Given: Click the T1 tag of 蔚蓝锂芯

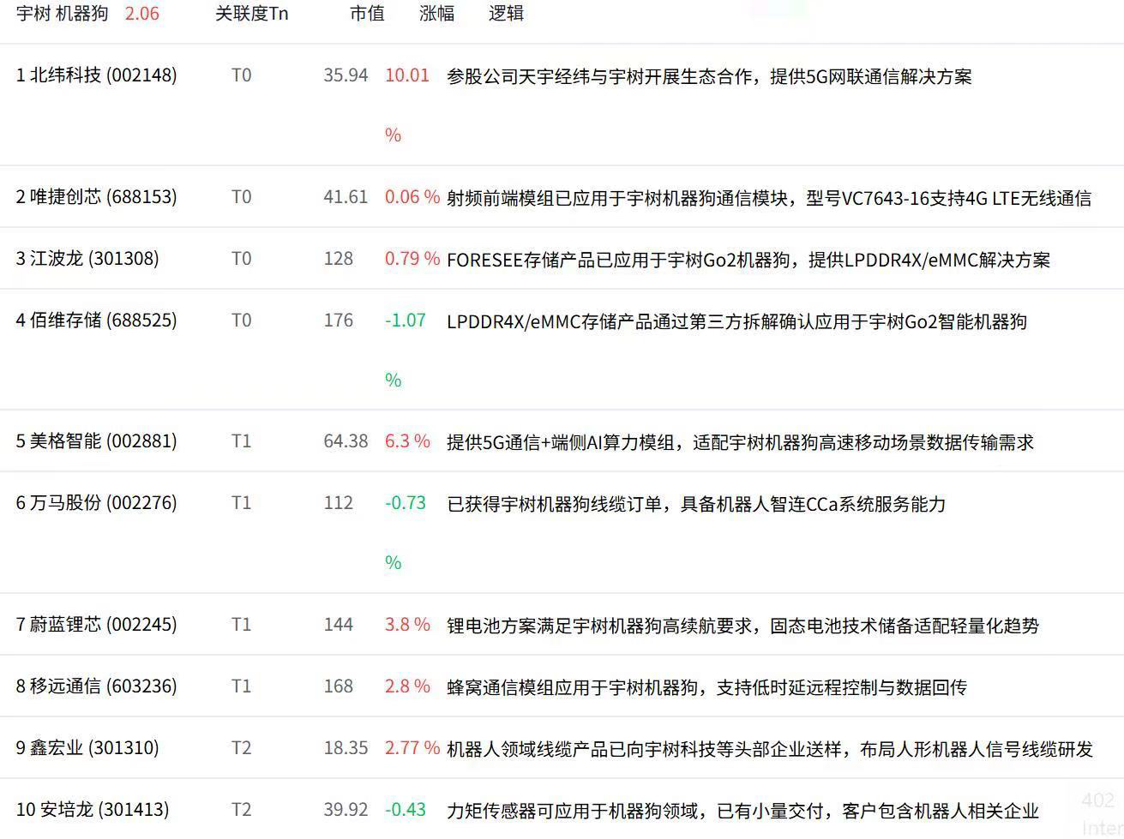Looking at the screenshot, I should [242, 625].
